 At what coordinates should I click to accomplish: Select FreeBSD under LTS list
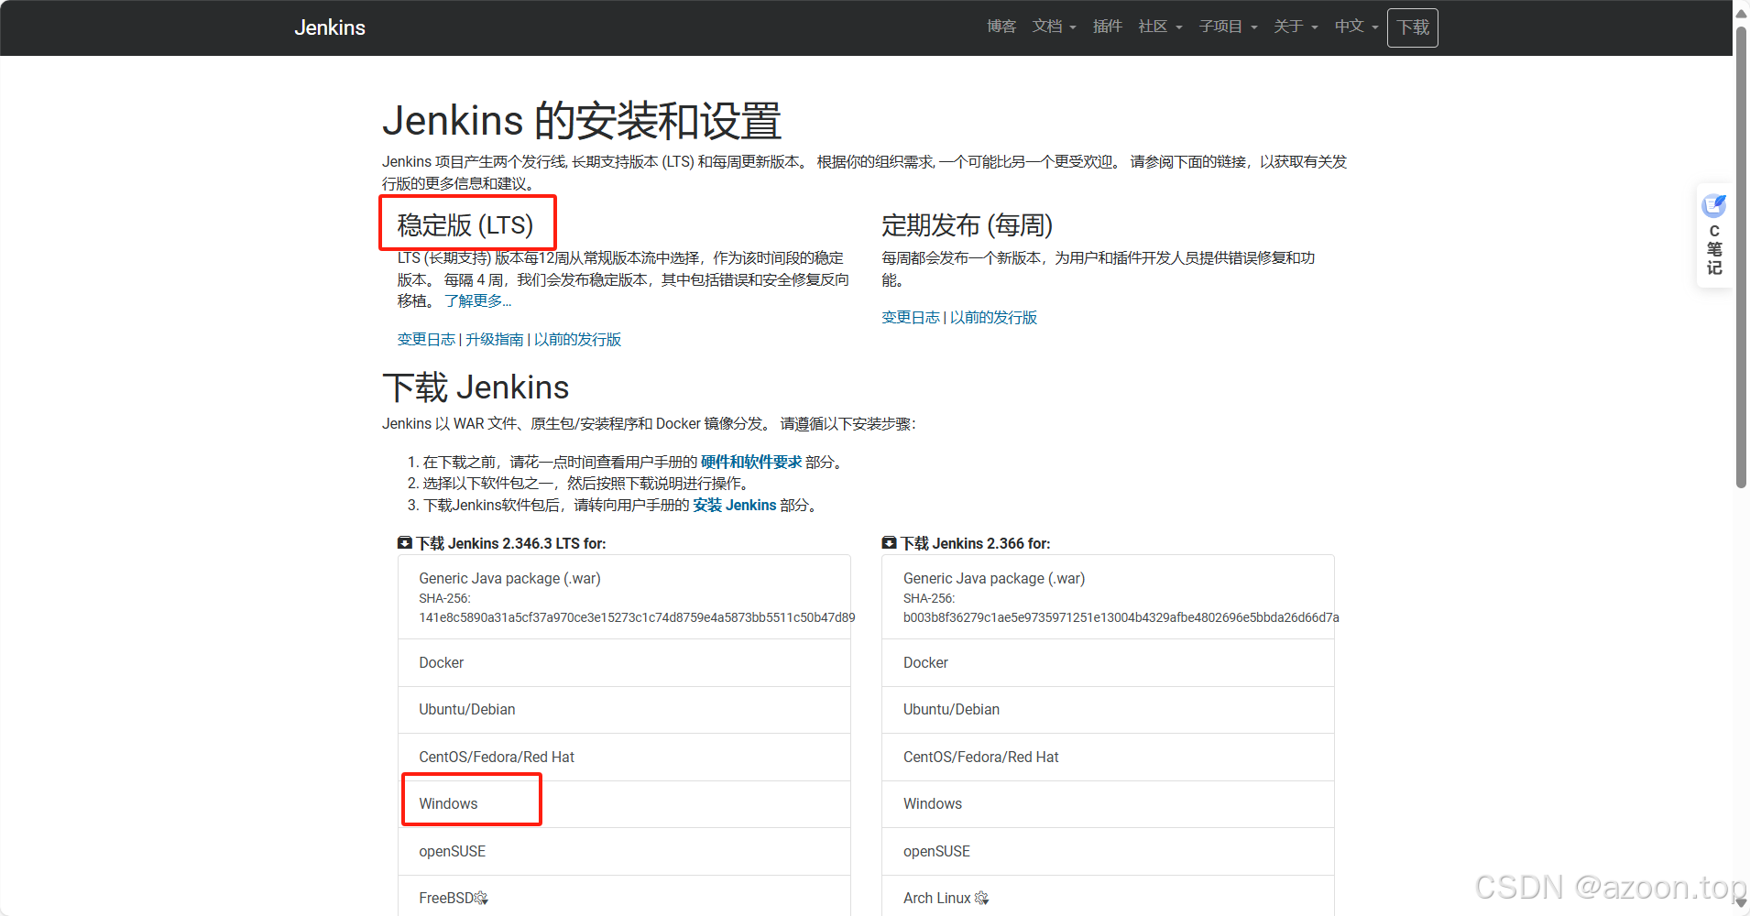point(624,897)
